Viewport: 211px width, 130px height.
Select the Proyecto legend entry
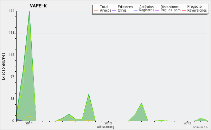point(194,7)
